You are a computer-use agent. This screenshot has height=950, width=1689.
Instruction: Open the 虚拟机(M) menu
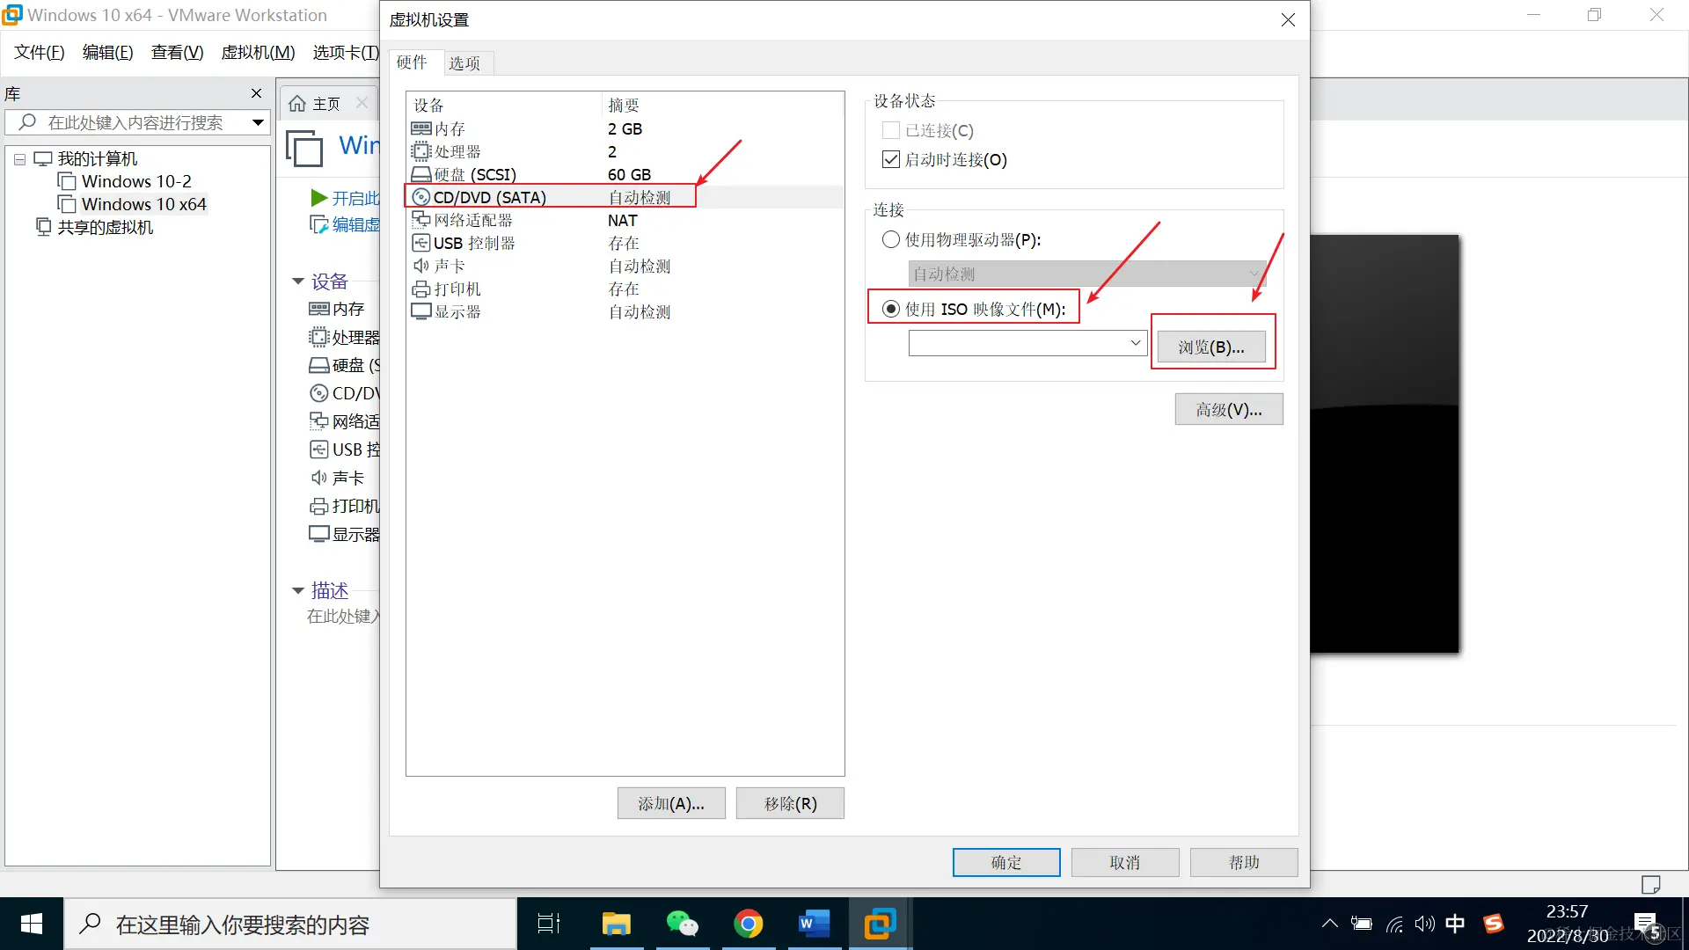click(x=258, y=53)
